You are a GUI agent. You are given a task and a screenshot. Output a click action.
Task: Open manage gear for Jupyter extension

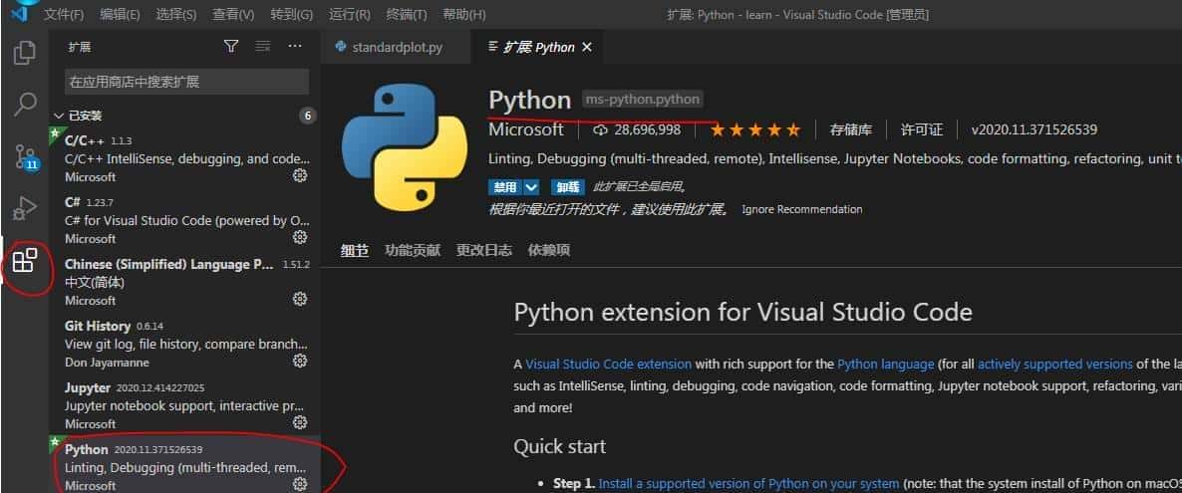pos(300,423)
